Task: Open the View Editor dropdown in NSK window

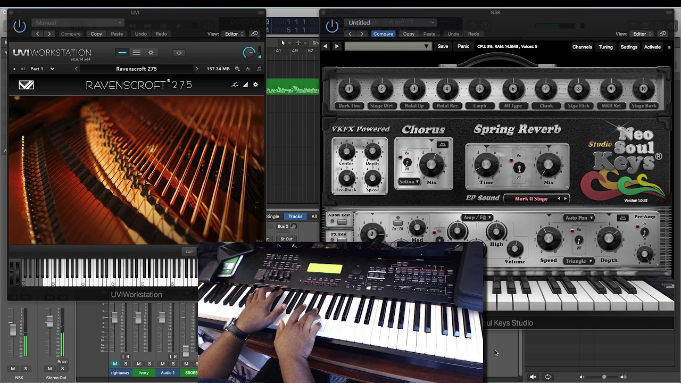Action: 642,34
